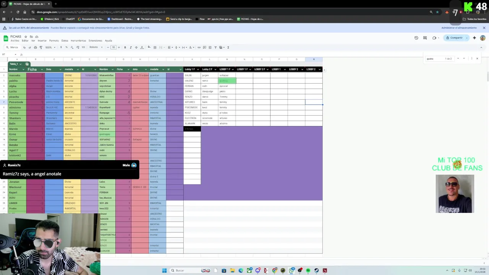The image size is (489, 275).
Task: Open version history clock icon
Action: (416, 38)
